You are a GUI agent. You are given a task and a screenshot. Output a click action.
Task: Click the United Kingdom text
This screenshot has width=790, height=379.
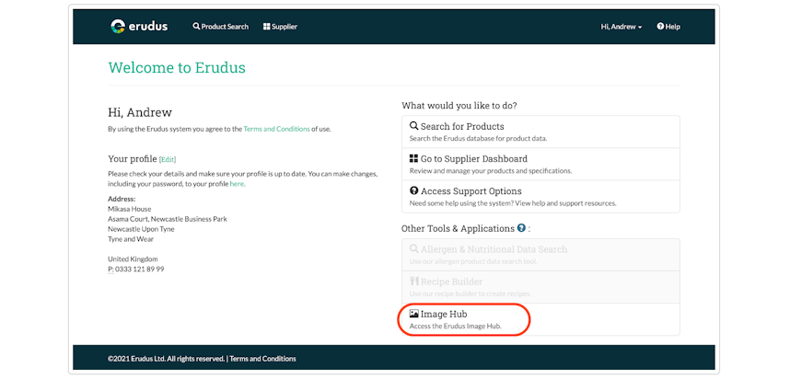click(133, 259)
